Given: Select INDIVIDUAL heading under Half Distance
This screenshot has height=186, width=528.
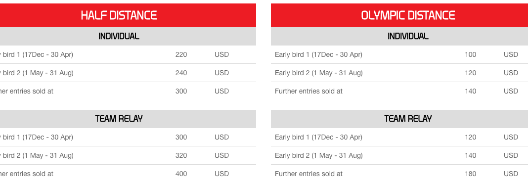Looking at the screenshot, I should click(119, 36).
